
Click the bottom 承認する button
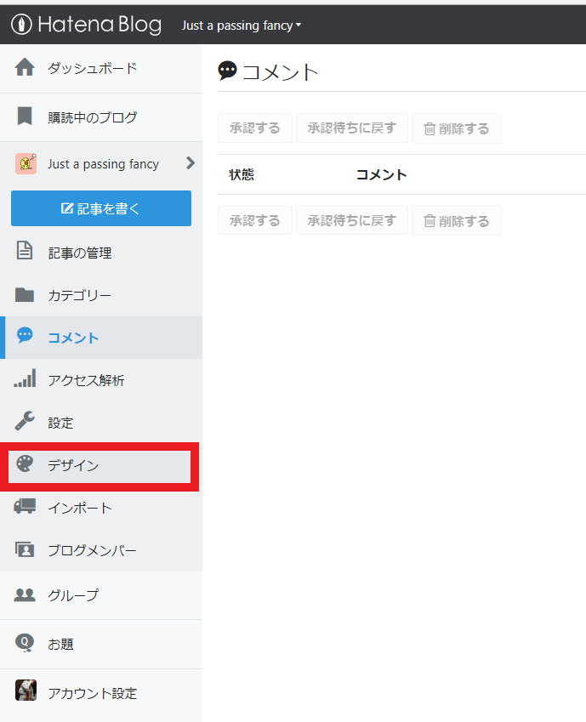coord(255,220)
